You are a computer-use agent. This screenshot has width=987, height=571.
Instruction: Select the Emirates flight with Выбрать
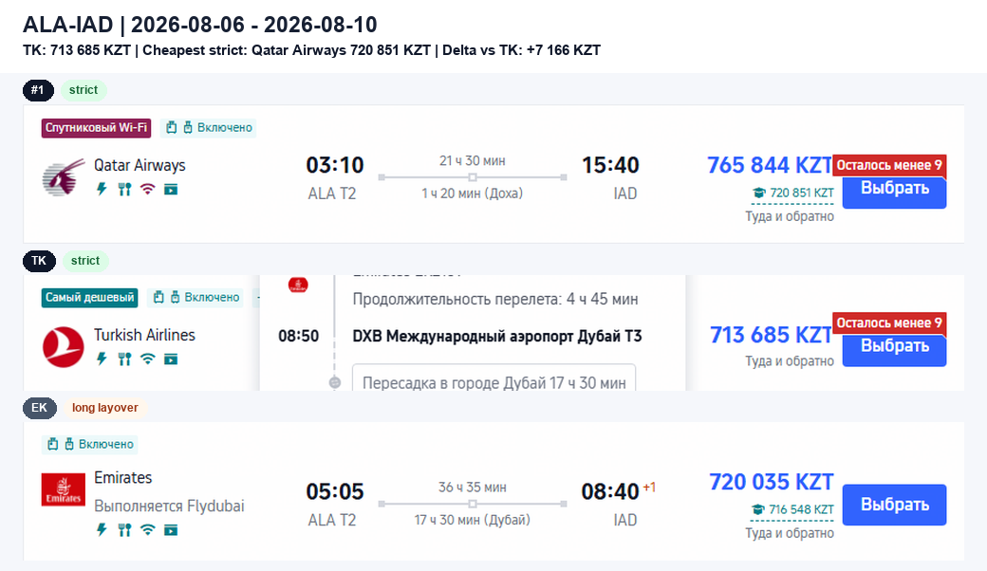coord(894,505)
